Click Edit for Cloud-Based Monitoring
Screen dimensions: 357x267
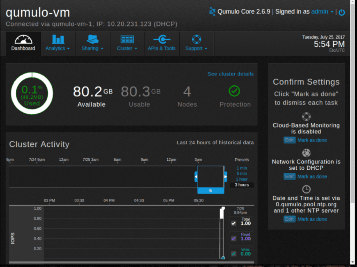click(289, 140)
